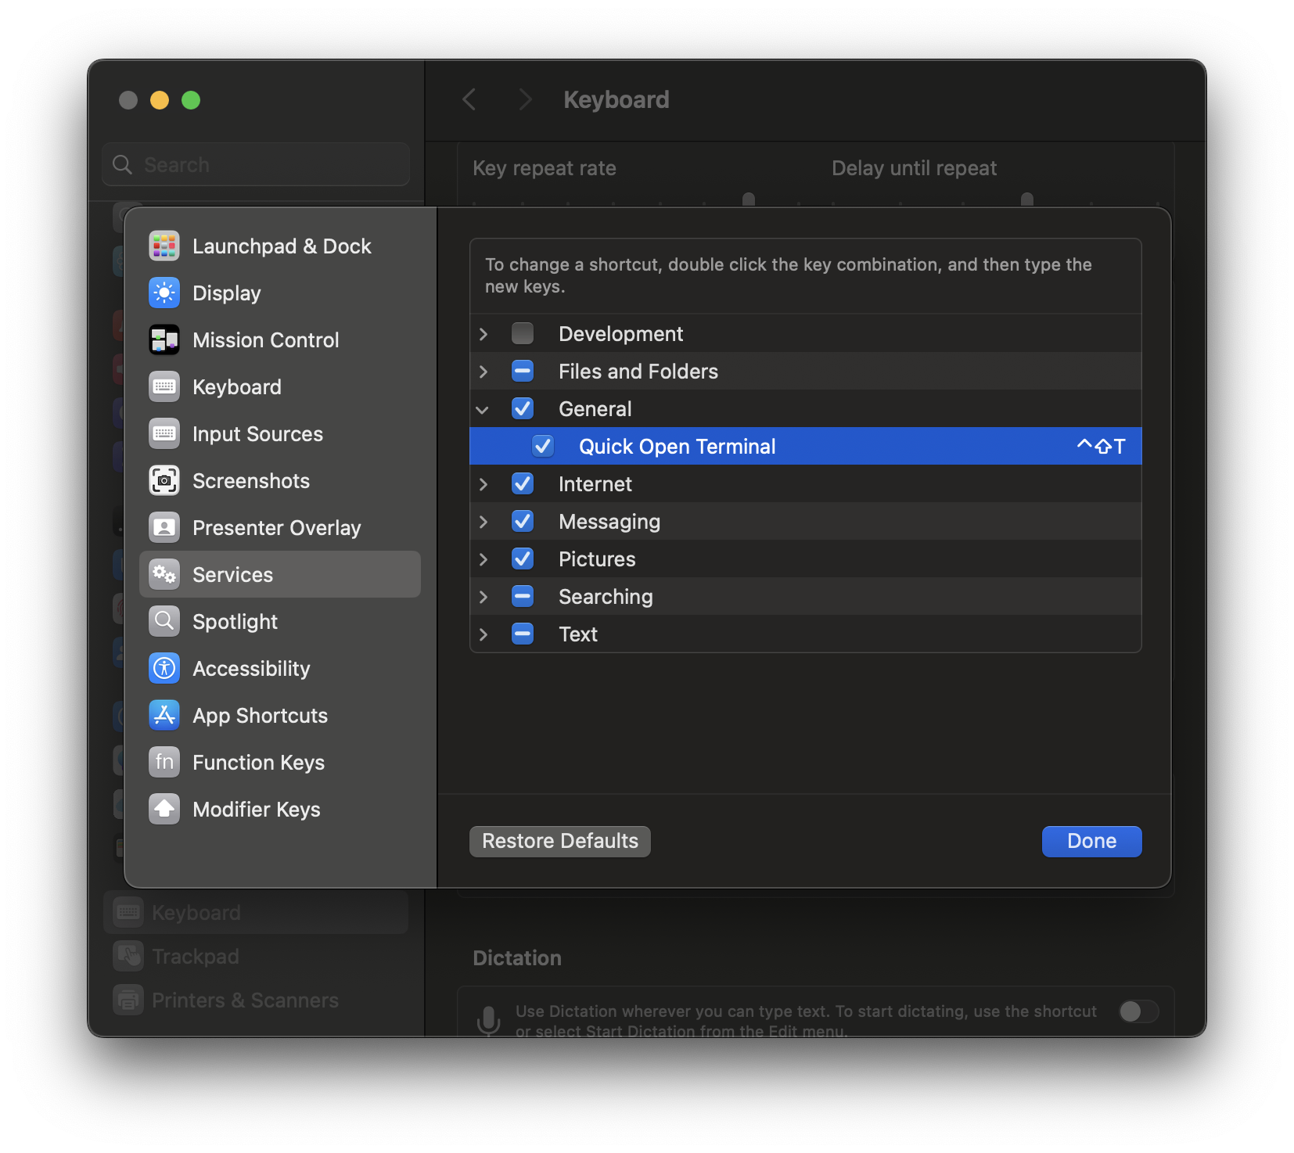This screenshot has width=1294, height=1153.
Task: Toggle the Text checkbox
Action: 523,634
